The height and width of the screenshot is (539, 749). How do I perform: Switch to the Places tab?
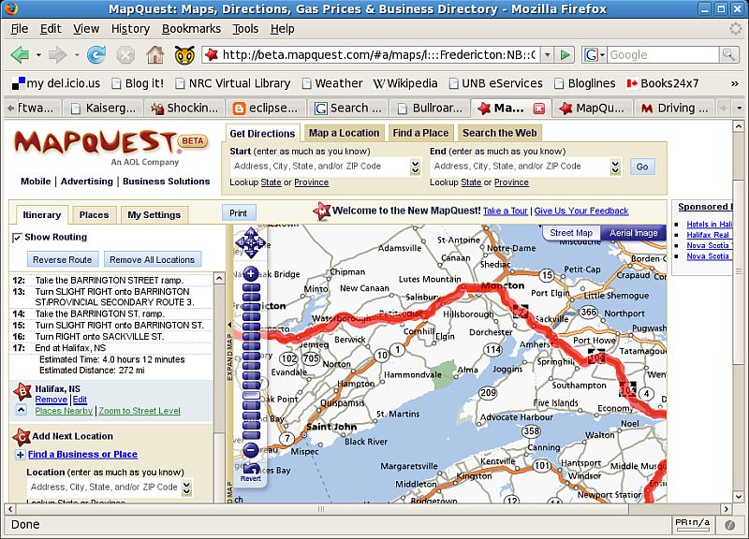pos(94,215)
